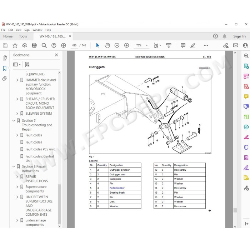Open the More Tools wrench icon

(246, 188)
